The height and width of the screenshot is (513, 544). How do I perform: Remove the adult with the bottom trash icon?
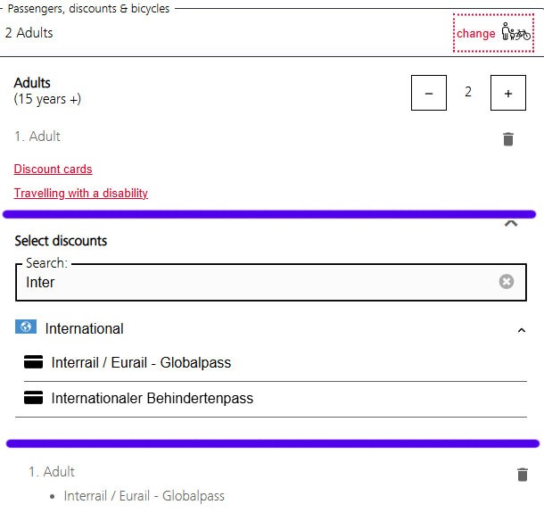click(523, 475)
